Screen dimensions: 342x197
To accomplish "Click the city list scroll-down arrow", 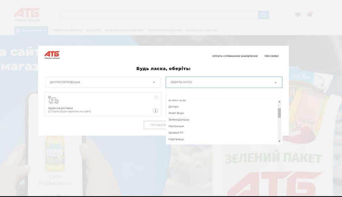I will click(279, 141).
